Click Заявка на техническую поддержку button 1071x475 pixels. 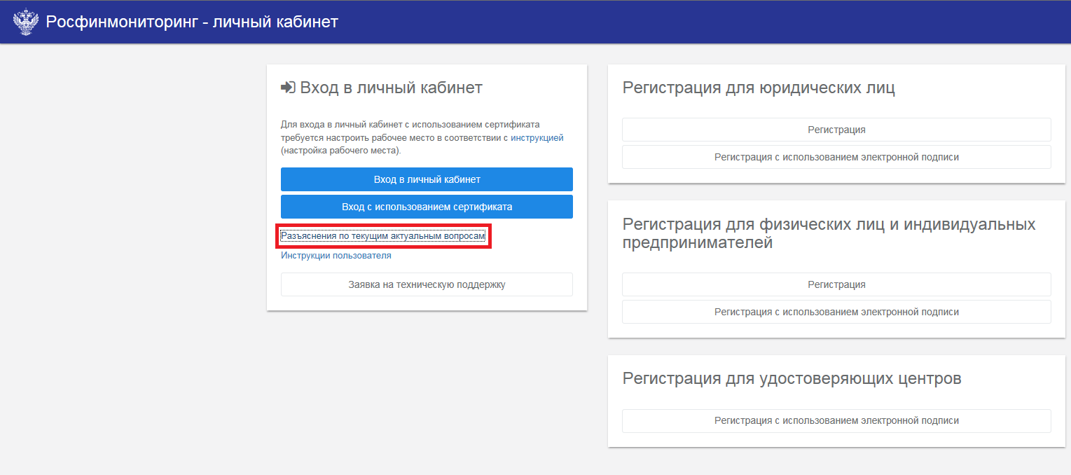point(427,284)
